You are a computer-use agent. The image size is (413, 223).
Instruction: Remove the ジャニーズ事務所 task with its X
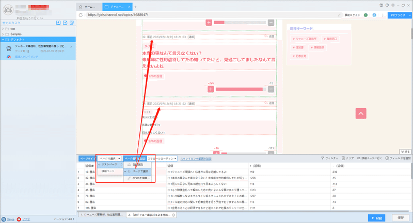(71, 47)
